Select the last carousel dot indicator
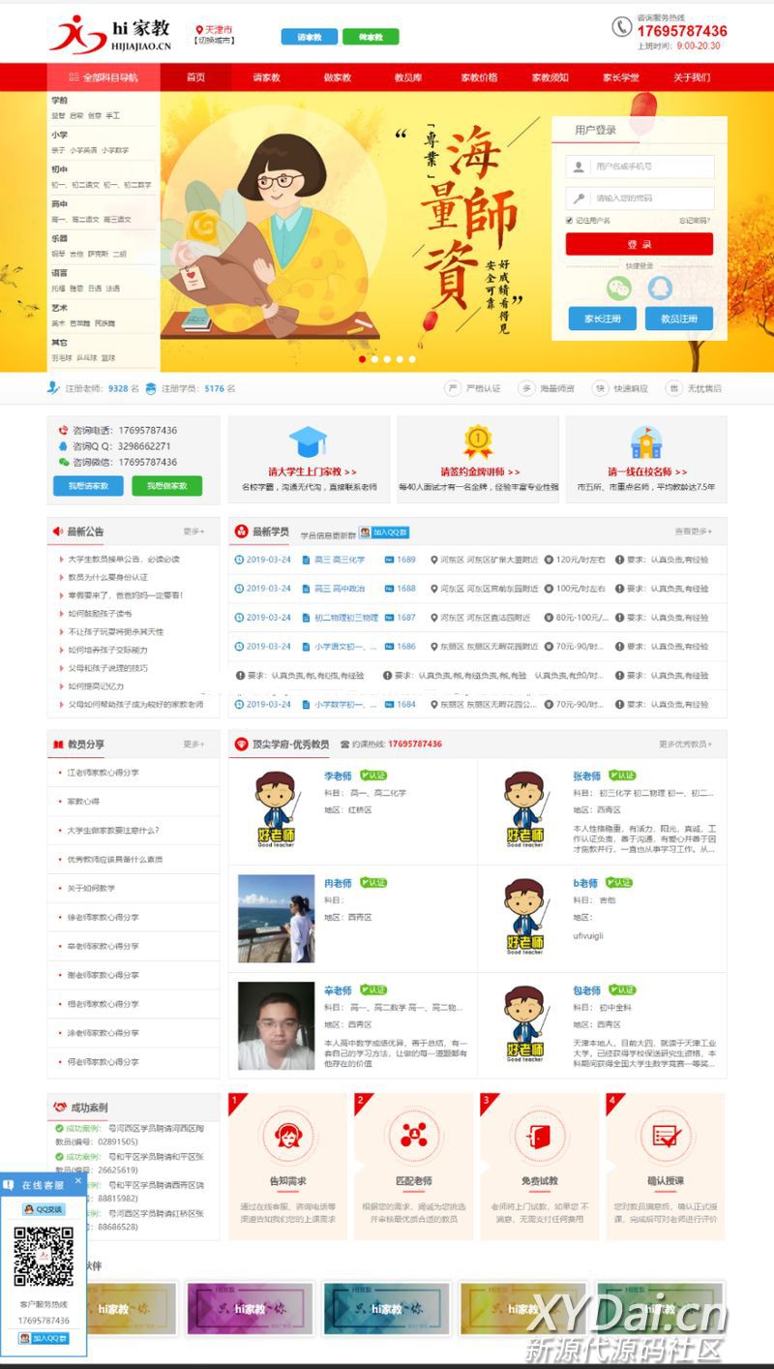 click(x=412, y=359)
